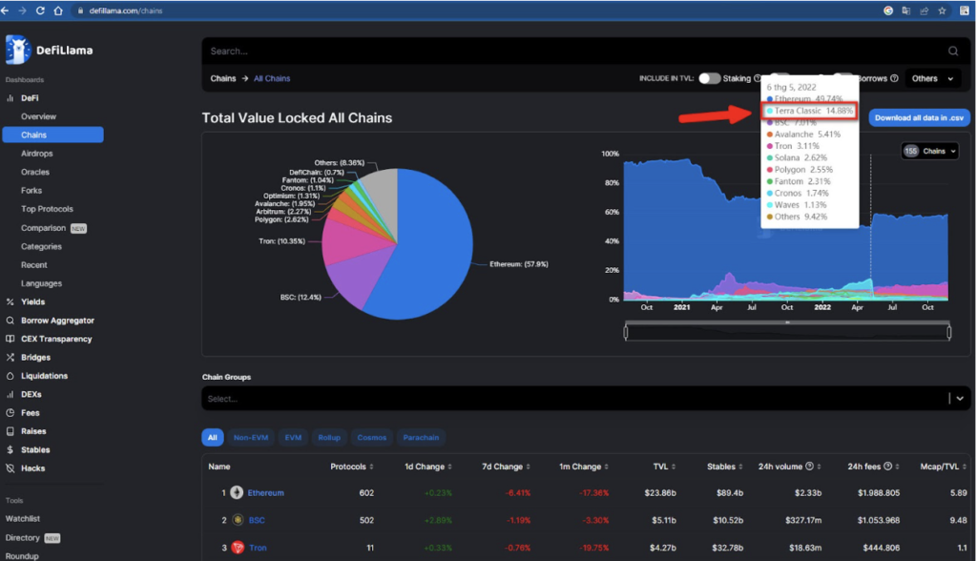Click the browser back arrow
Image resolution: width=977 pixels, height=561 pixels.
[x=5, y=10]
